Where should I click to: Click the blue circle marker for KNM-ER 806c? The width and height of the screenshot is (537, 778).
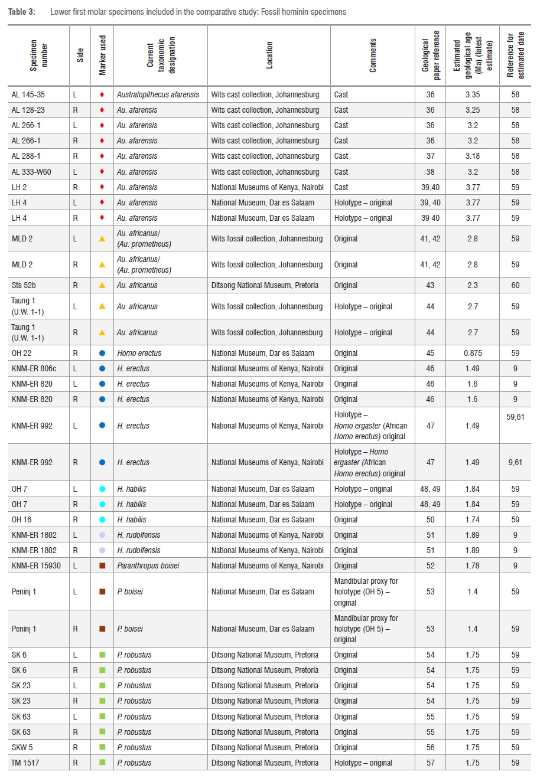pos(102,369)
